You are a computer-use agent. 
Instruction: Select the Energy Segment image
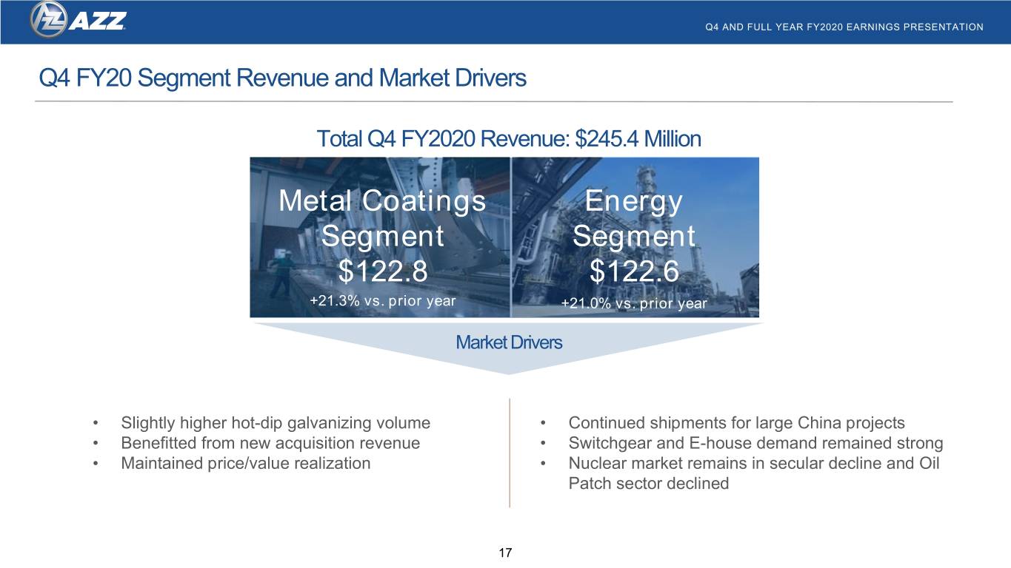635,237
